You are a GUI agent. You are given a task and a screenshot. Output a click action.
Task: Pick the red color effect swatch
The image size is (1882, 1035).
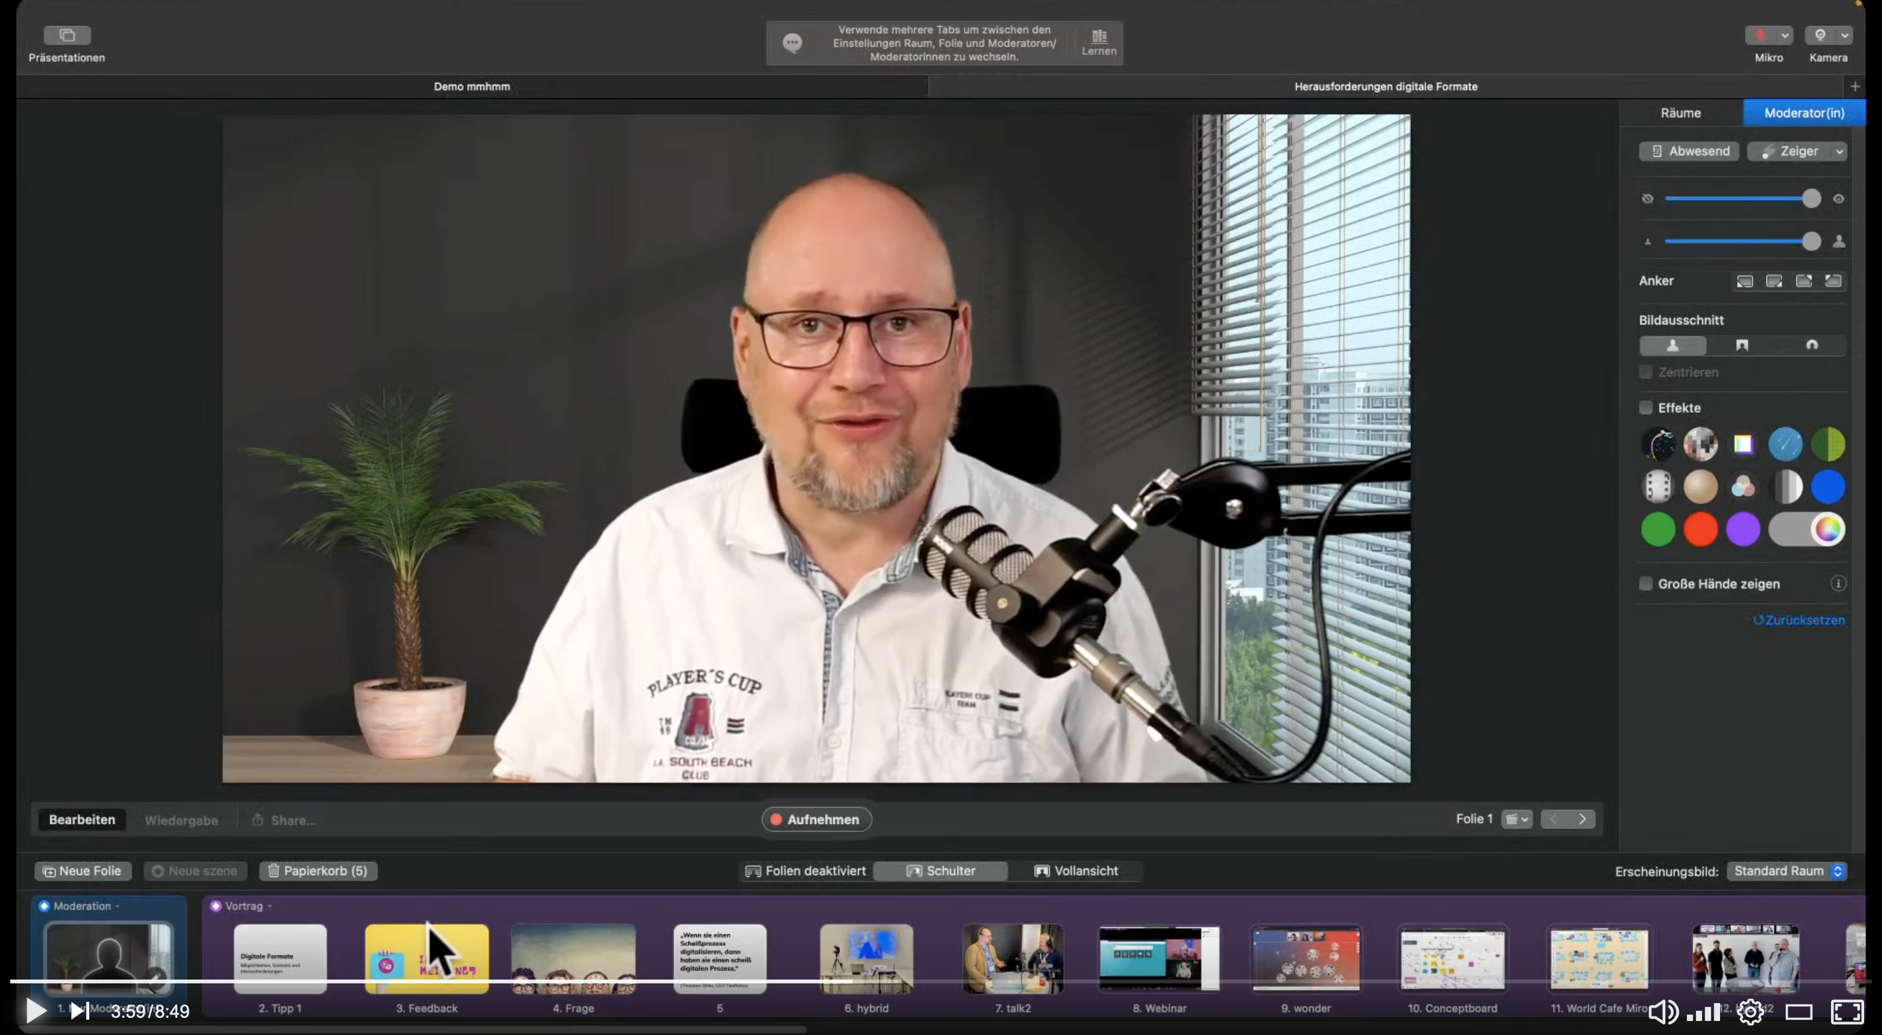(x=1700, y=529)
